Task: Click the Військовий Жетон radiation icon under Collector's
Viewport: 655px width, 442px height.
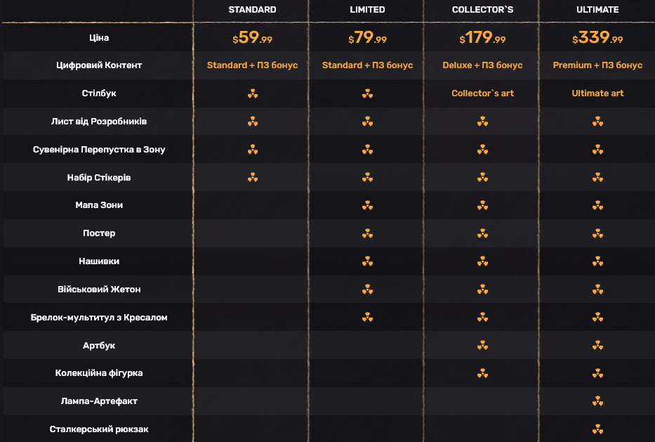Action: click(482, 290)
